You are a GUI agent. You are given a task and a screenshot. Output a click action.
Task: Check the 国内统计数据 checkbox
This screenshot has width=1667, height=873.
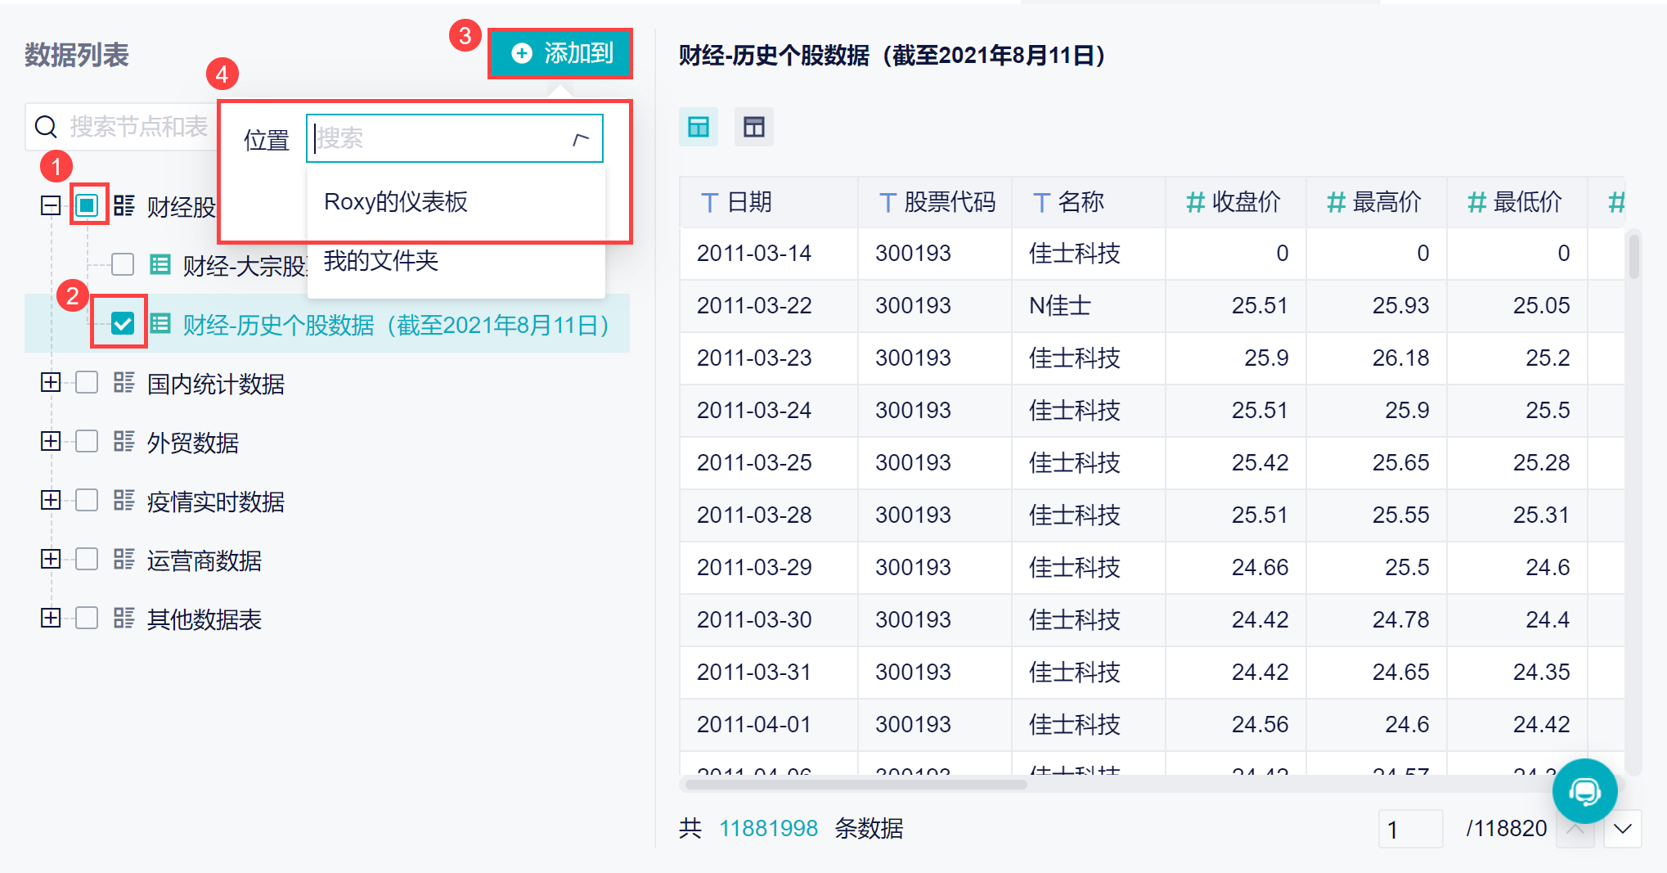pyautogui.click(x=87, y=382)
